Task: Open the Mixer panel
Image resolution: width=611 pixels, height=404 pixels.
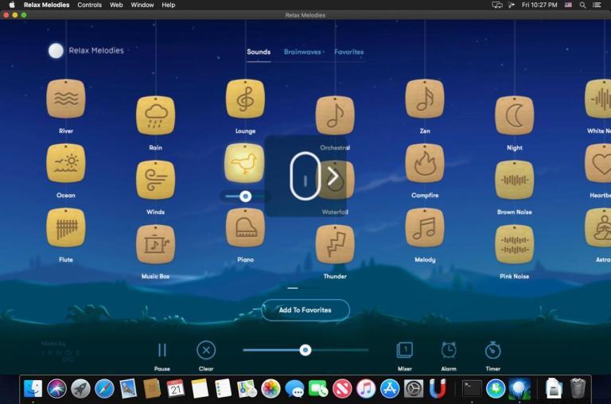Action: [405, 350]
